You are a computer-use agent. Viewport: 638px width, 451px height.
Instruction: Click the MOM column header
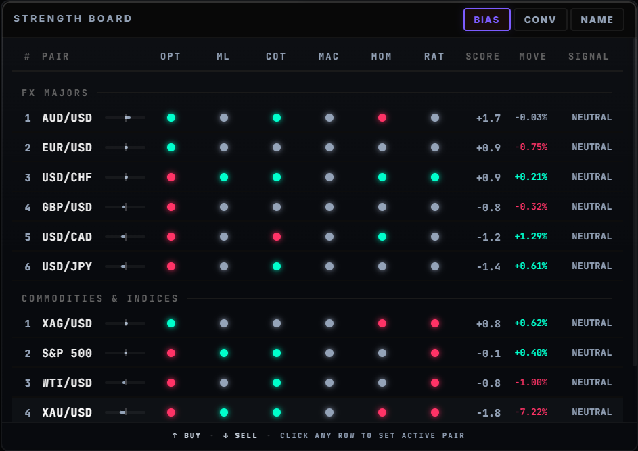click(x=382, y=57)
